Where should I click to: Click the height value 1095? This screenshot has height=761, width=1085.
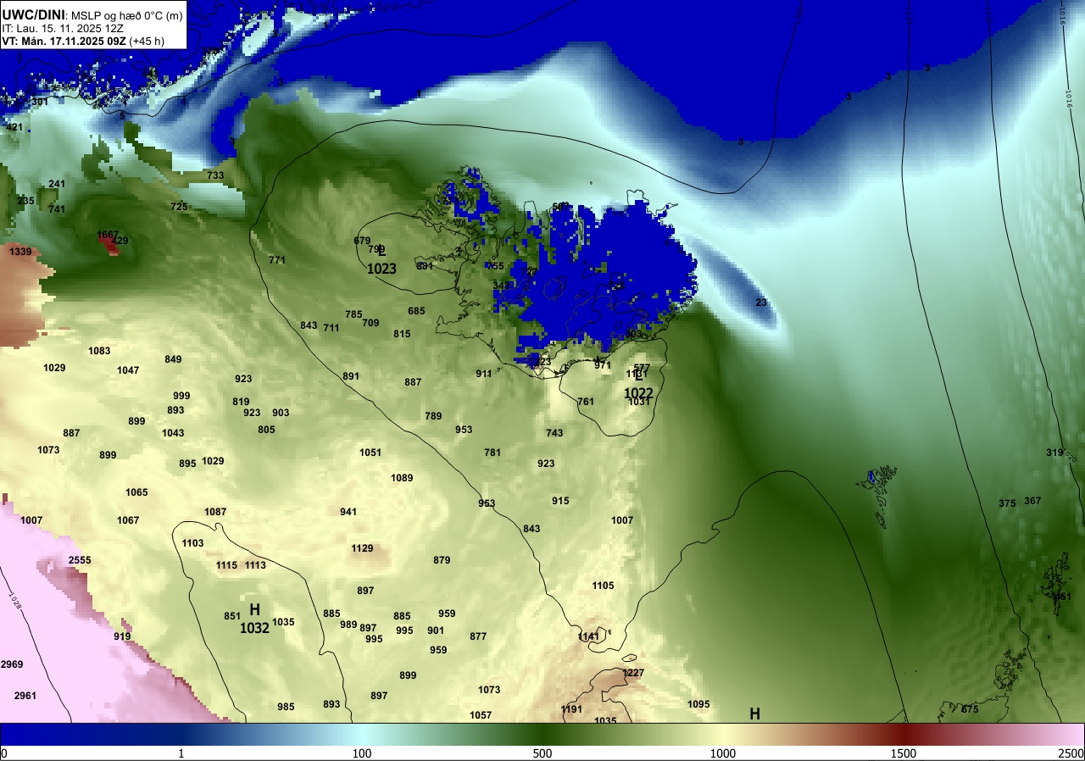click(x=698, y=704)
